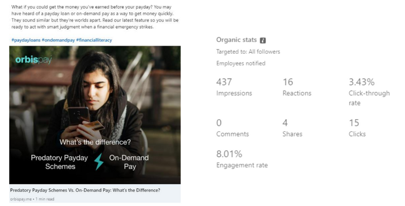Click the Targeted to: All followers text
Image resolution: width=405 pixels, height=206 pixels.
click(248, 52)
